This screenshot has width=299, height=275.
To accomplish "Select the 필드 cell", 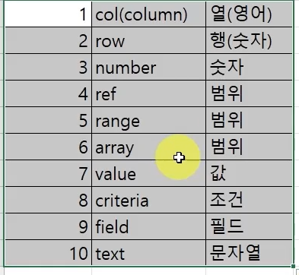I will 250,226.
